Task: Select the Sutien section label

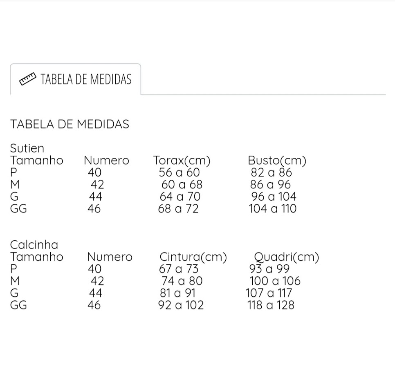Action: [27, 148]
